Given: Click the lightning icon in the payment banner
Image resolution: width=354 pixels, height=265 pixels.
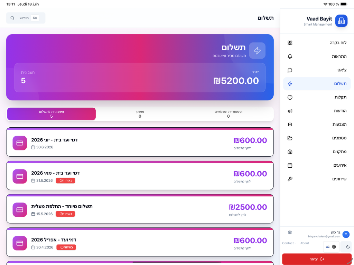Looking at the screenshot, I should (x=257, y=50).
